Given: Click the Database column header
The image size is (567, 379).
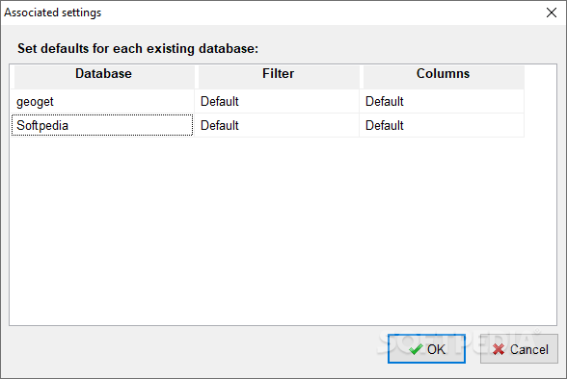Looking at the screenshot, I should point(104,77).
